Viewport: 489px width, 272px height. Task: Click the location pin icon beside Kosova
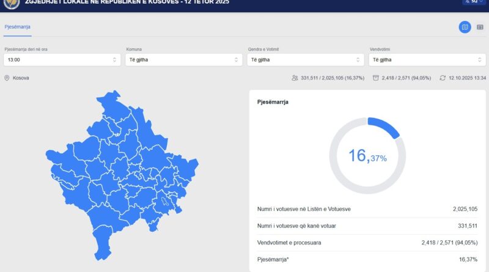[x=7, y=78]
